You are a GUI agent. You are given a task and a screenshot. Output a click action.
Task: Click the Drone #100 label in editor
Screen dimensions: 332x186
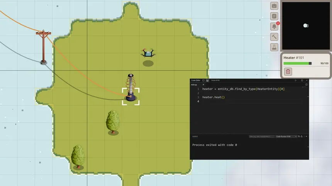tap(215, 80)
